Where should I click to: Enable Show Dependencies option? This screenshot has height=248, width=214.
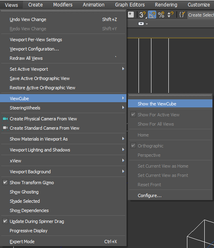63,210
